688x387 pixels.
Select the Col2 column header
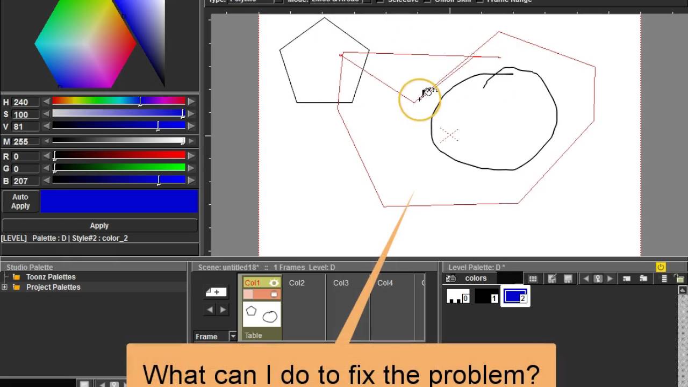pyautogui.click(x=297, y=283)
